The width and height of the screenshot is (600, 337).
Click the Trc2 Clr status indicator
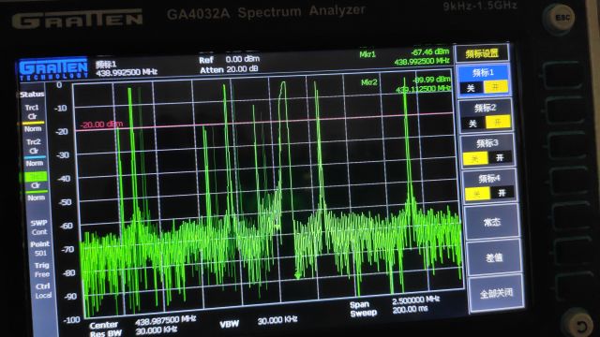[x=34, y=146]
